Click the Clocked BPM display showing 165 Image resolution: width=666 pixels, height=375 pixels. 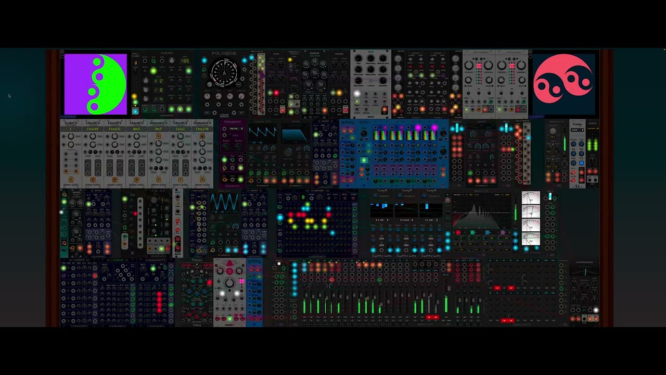pyautogui.click(x=185, y=61)
